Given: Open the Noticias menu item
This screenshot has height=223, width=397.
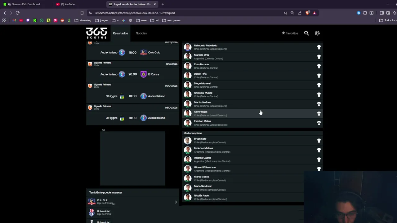Looking at the screenshot, I should point(141,33).
